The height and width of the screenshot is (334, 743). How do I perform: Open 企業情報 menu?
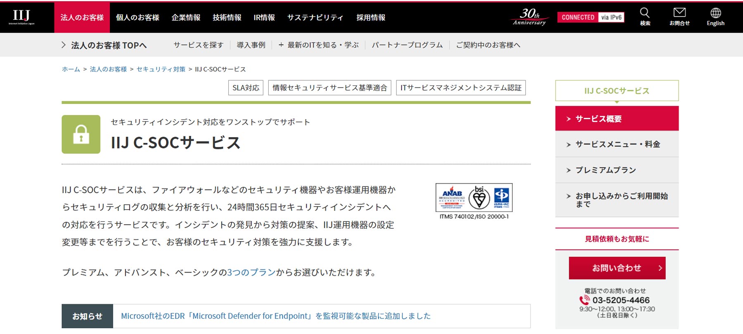click(186, 17)
